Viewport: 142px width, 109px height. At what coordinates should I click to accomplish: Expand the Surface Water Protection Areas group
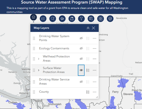39,70
